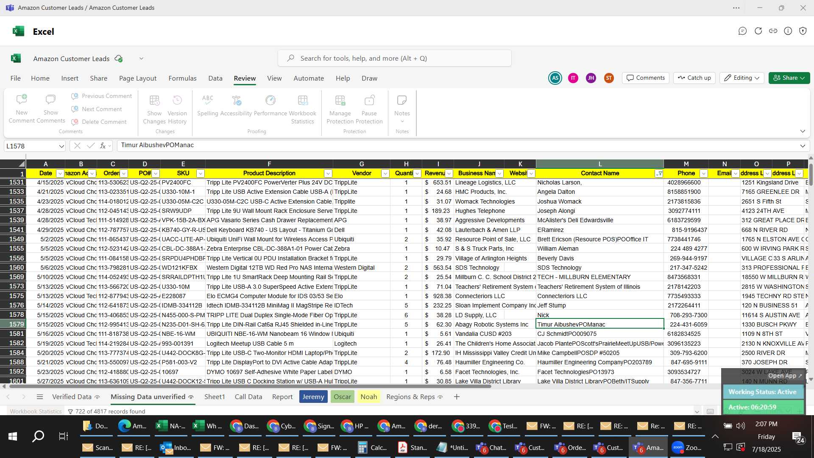Reload the tab using refresh icon
814x458 pixels.
point(758,31)
